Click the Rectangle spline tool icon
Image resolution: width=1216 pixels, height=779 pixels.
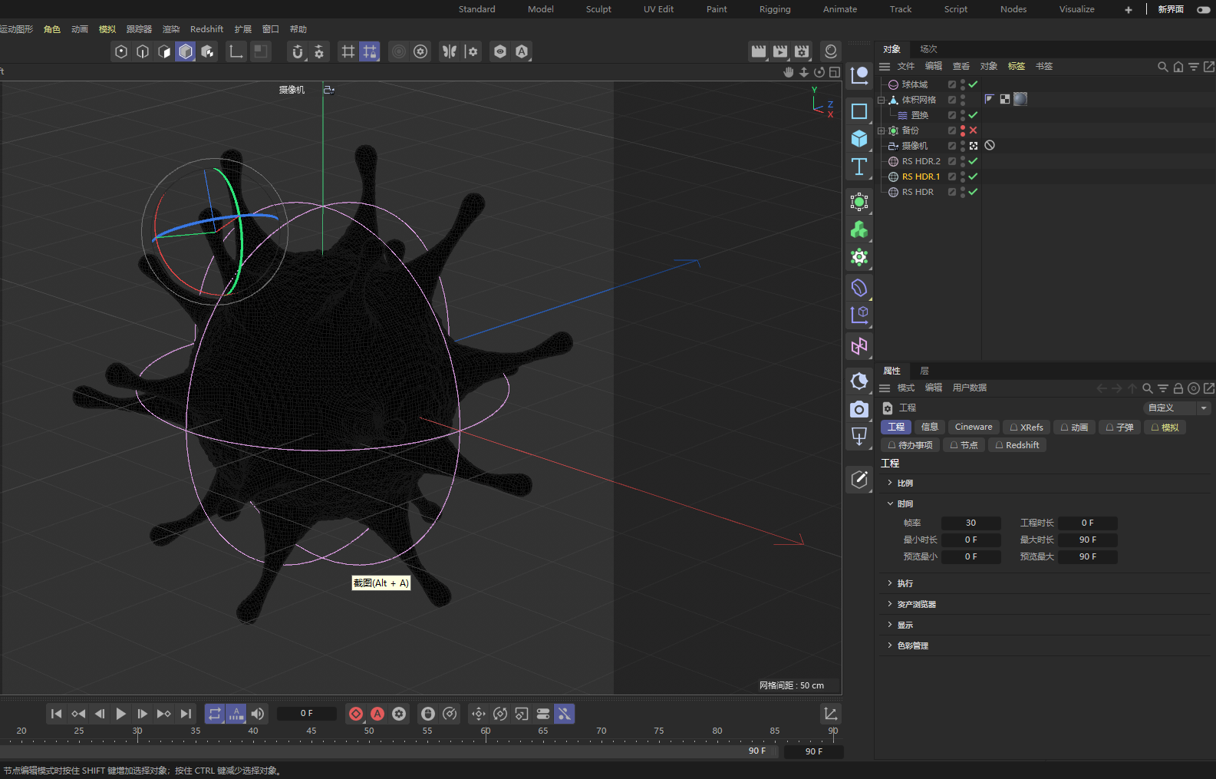[859, 111]
